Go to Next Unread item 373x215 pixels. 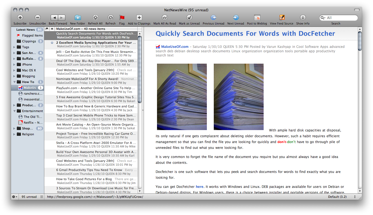[236, 18]
